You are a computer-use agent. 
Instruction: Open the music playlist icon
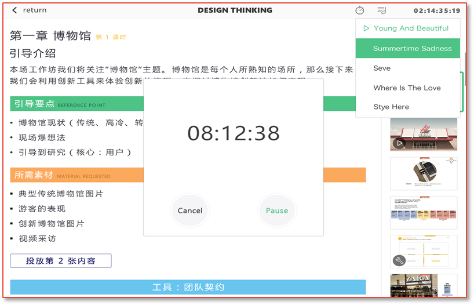381,10
